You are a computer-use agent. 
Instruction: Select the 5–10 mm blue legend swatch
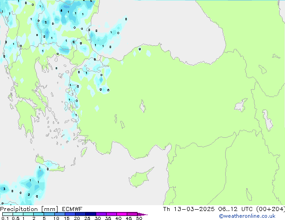[49, 214]
